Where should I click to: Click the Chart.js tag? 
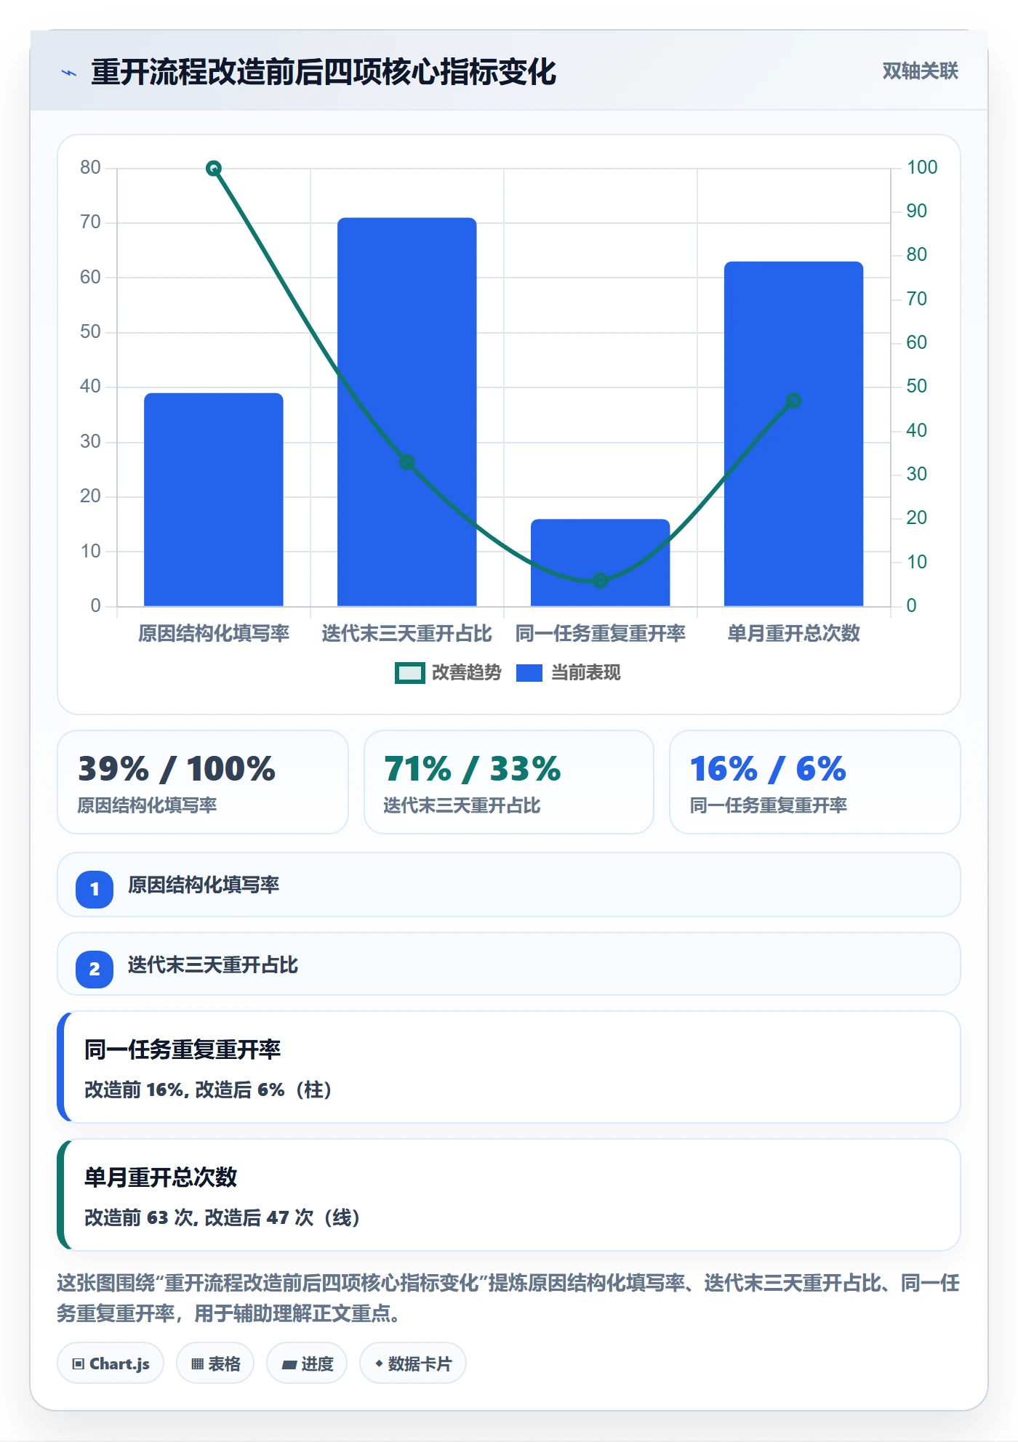tap(111, 1364)
